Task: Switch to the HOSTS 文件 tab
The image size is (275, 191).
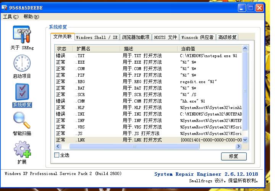Action: click(x=165, y=37)
